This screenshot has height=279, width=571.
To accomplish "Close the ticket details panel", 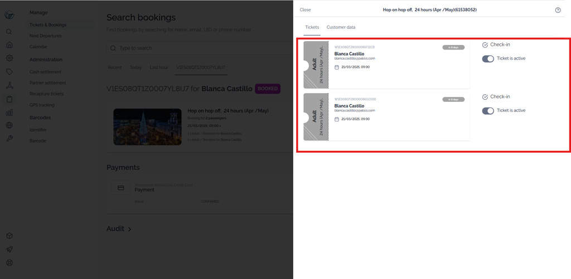I will click(x=305, y=10).
